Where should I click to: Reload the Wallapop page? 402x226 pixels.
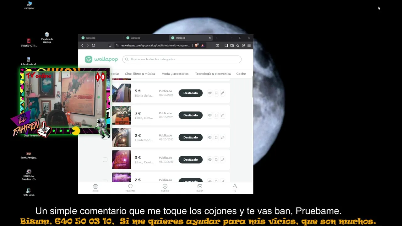click(x=93, y=46)
